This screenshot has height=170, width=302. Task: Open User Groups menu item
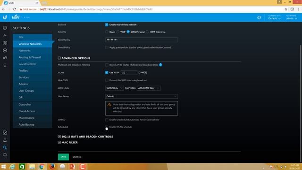click(33, 91)
